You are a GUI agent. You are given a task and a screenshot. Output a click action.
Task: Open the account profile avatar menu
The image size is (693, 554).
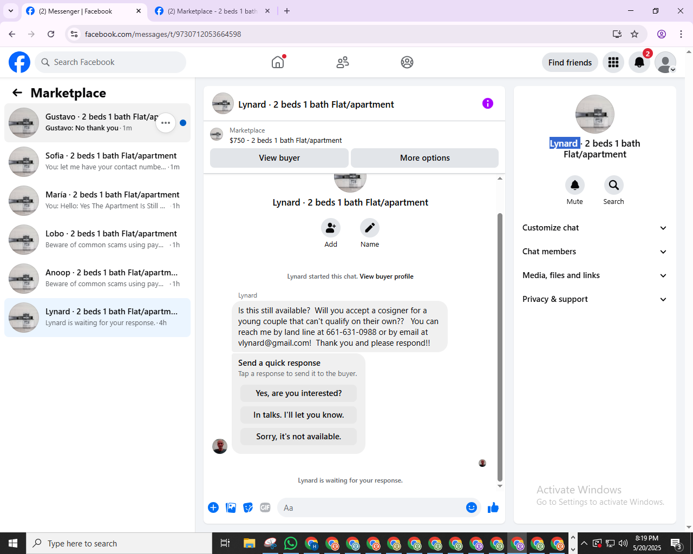[665, 62]
